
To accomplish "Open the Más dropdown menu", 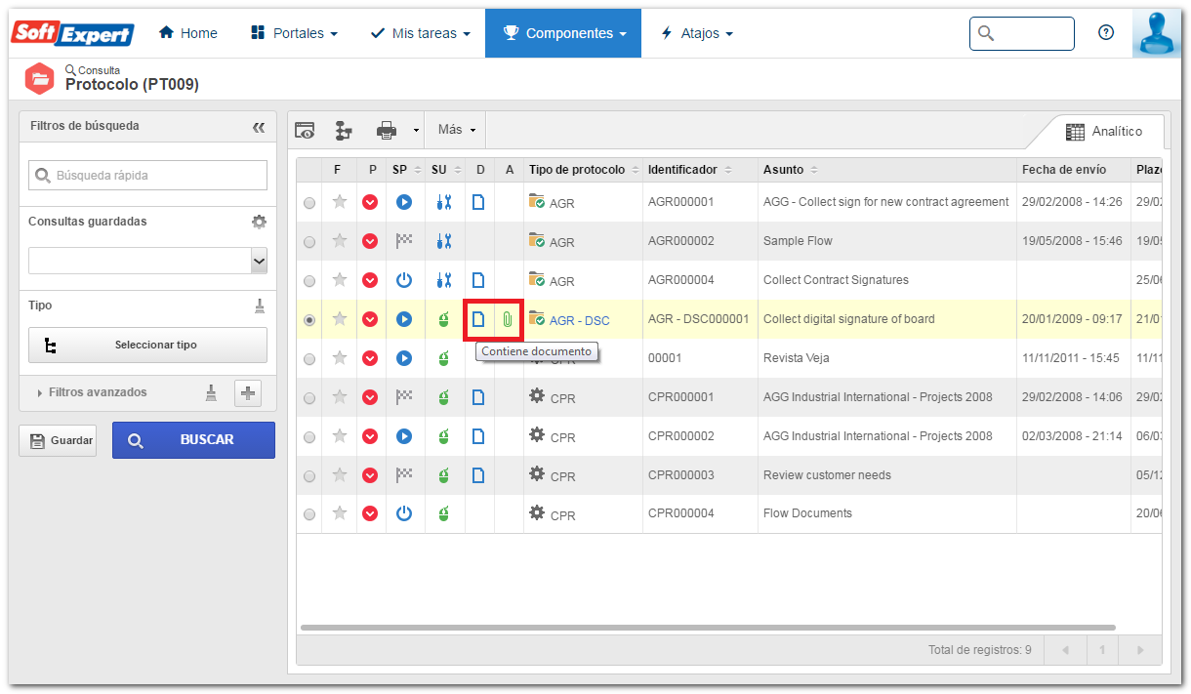I will [456, 130].
